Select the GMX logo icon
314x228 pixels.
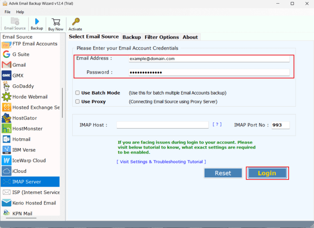[7, 75]
